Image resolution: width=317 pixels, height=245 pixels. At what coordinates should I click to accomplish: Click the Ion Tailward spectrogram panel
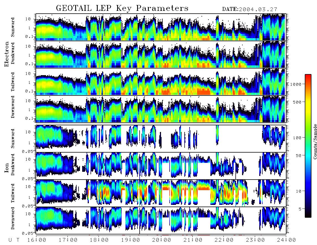(161, 193)
